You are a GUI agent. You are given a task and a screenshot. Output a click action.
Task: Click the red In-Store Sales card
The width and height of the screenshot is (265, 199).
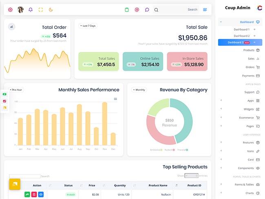tap(187, 62)
